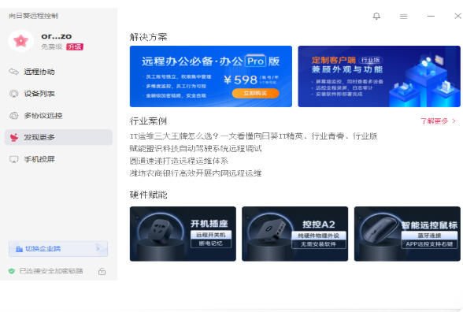The width and height of the screenshot is (463, 312).
Task: Click the 了解更多 link
Action: click(434, 121)
